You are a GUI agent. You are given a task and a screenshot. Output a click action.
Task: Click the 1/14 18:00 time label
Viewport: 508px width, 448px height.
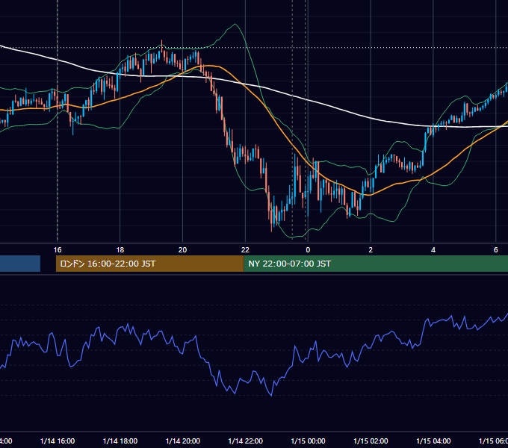tap(120, 441)
